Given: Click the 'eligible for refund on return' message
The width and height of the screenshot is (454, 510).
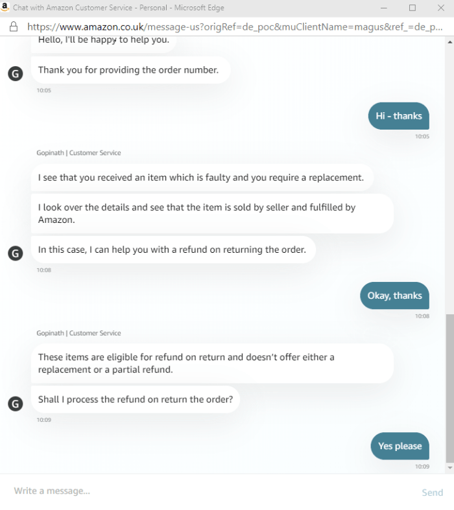Looking at the screenshot, I should coord(212,363).
